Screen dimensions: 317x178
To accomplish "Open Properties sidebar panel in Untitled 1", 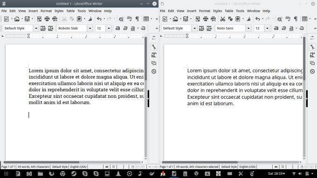I will point(154,47).
